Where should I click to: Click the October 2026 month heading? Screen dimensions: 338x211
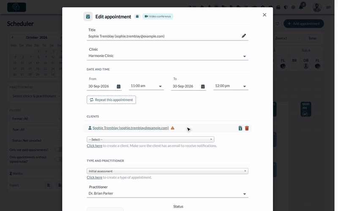pyautogui.click(x=37, y=38)
